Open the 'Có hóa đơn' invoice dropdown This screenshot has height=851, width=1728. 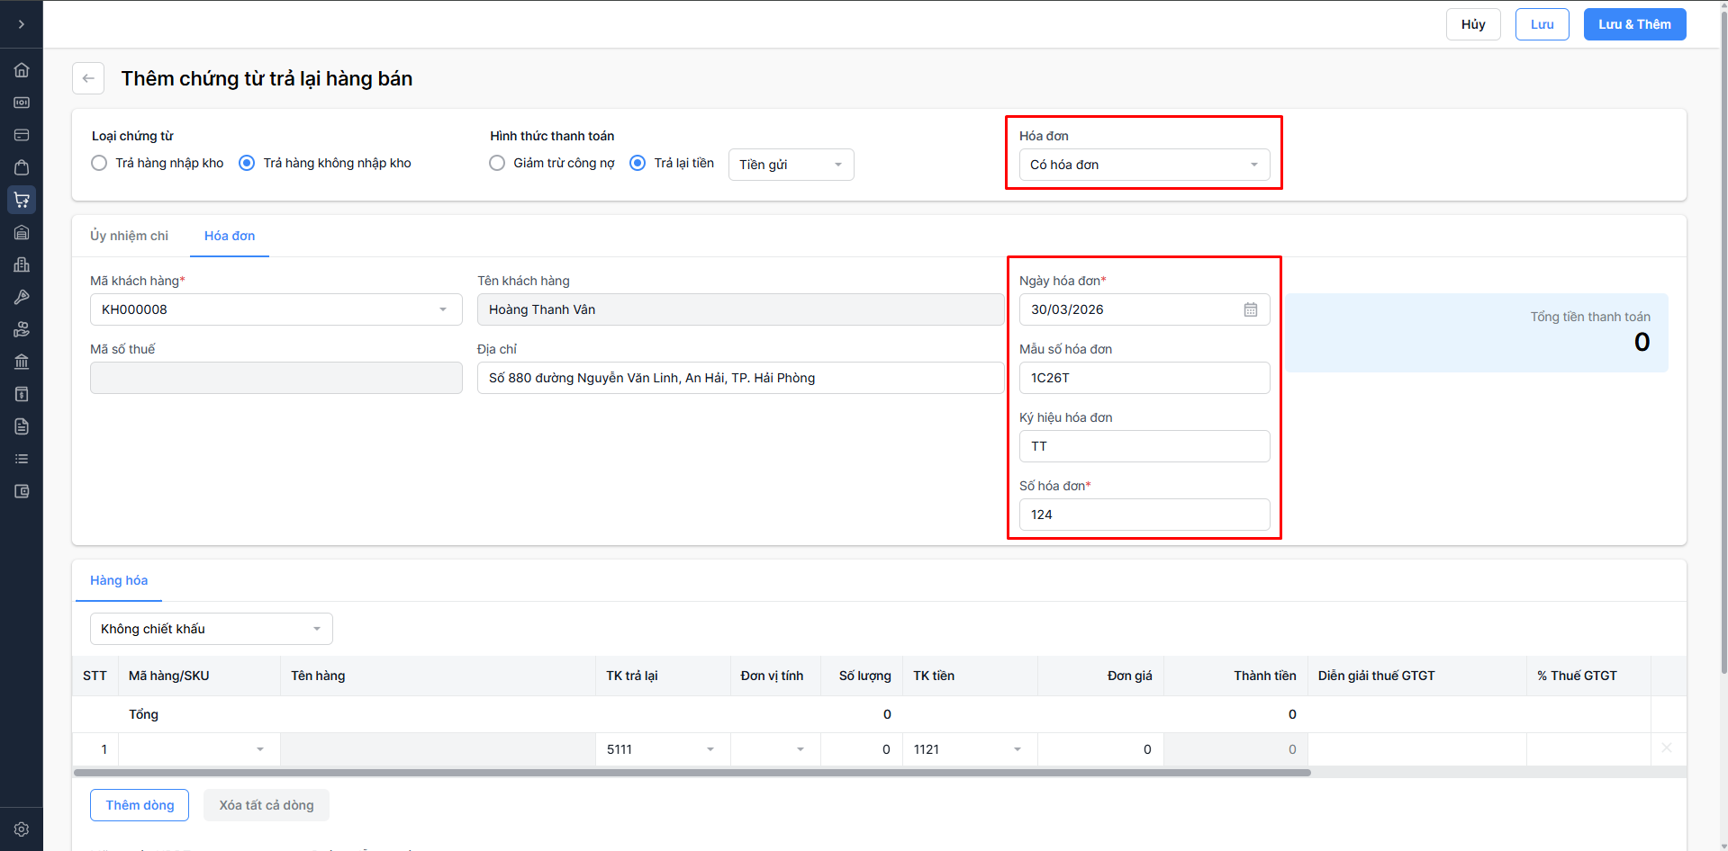1144,165
